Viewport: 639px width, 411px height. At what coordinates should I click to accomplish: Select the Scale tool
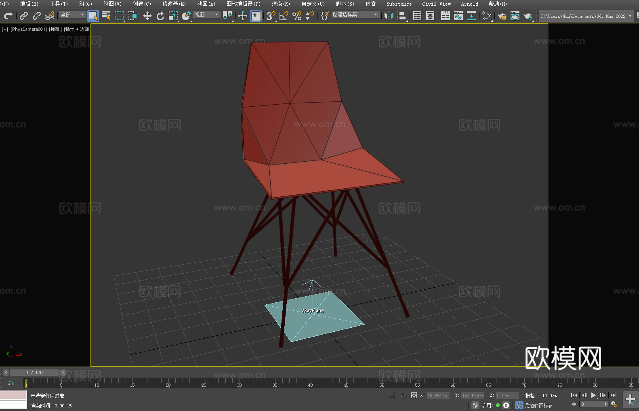tap(173, 16)
